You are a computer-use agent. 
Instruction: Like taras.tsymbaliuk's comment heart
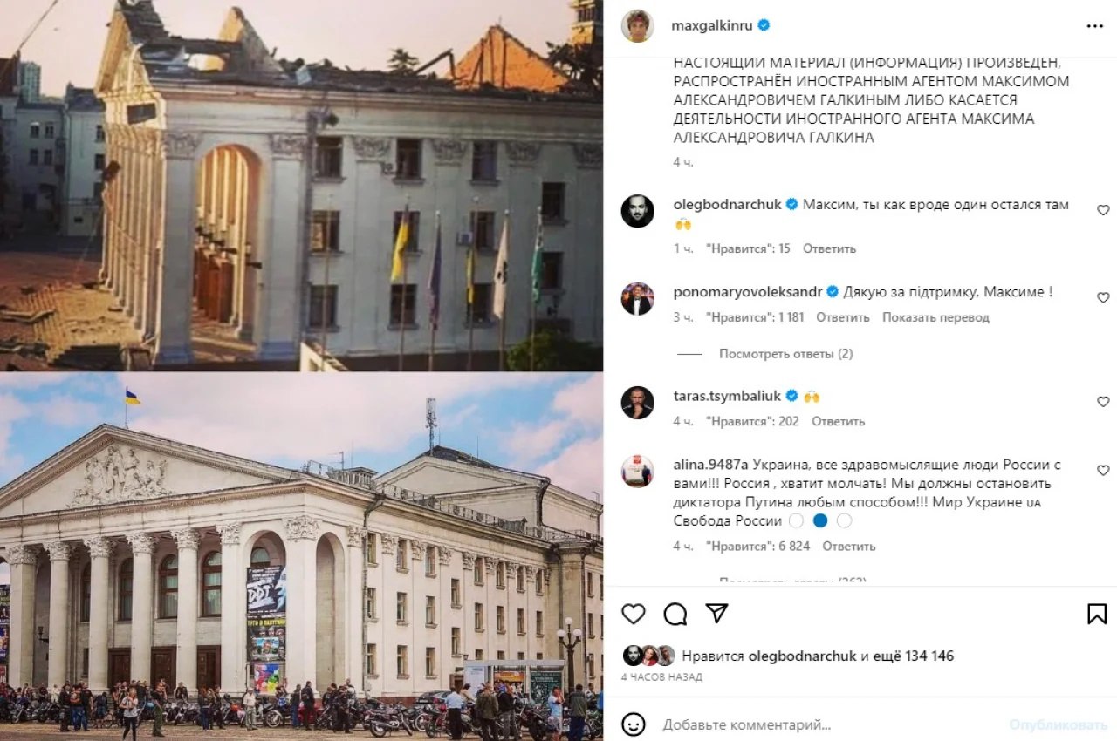[x=1103, y=402]
